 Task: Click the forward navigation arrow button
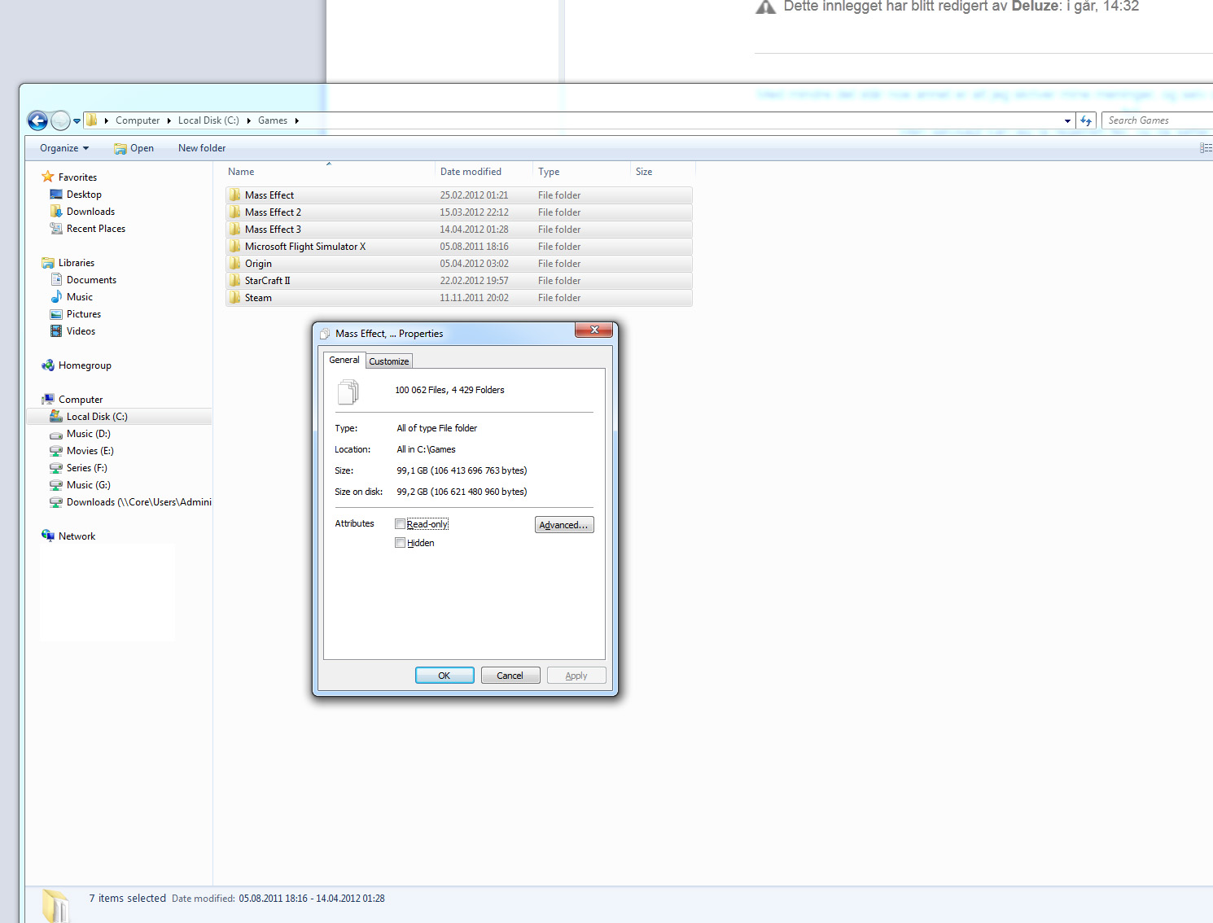pos(60,120)
